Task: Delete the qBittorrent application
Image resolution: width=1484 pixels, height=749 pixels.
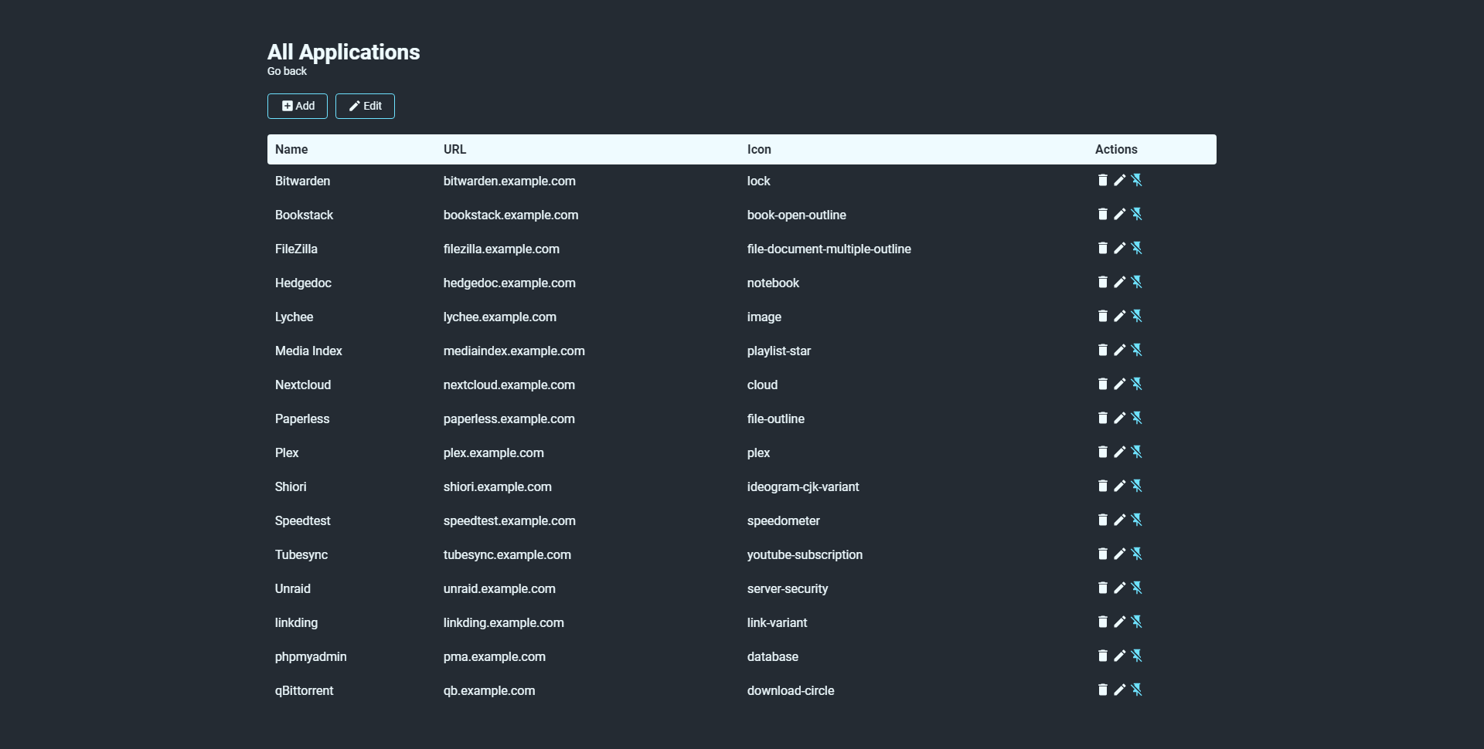Action: [x=1102, y=690]
